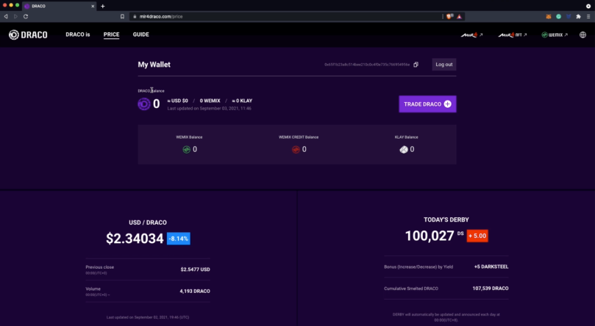Viewport: 595px width, 326px height.
Task: Click the Last updated on September 03 text
Action: (210, 109)
